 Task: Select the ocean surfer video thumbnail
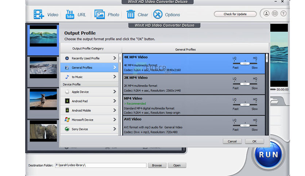tap(43, 36)
